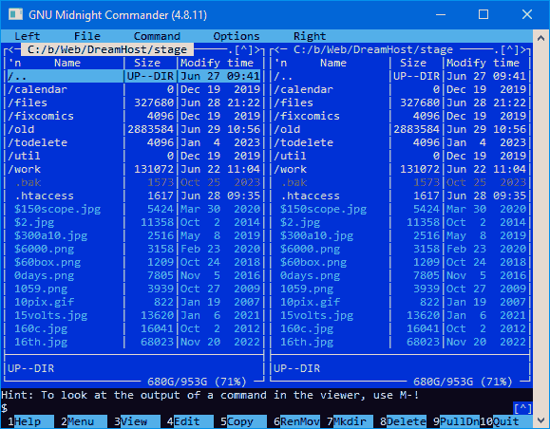Screen dimensions: 550x429
Task: Select 16th.jpg in right panel
Action: (x=400, y=343)
